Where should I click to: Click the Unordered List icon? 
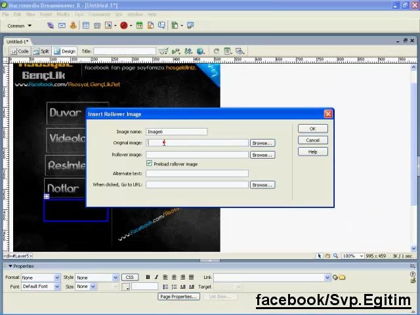(x=165, y=287)
